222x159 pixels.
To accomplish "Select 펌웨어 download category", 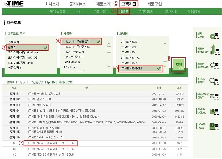I will 27,47.
